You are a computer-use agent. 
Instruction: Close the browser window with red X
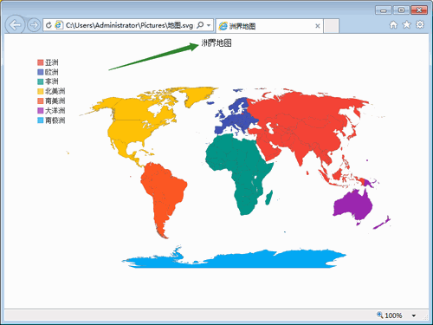pos(419,10)
